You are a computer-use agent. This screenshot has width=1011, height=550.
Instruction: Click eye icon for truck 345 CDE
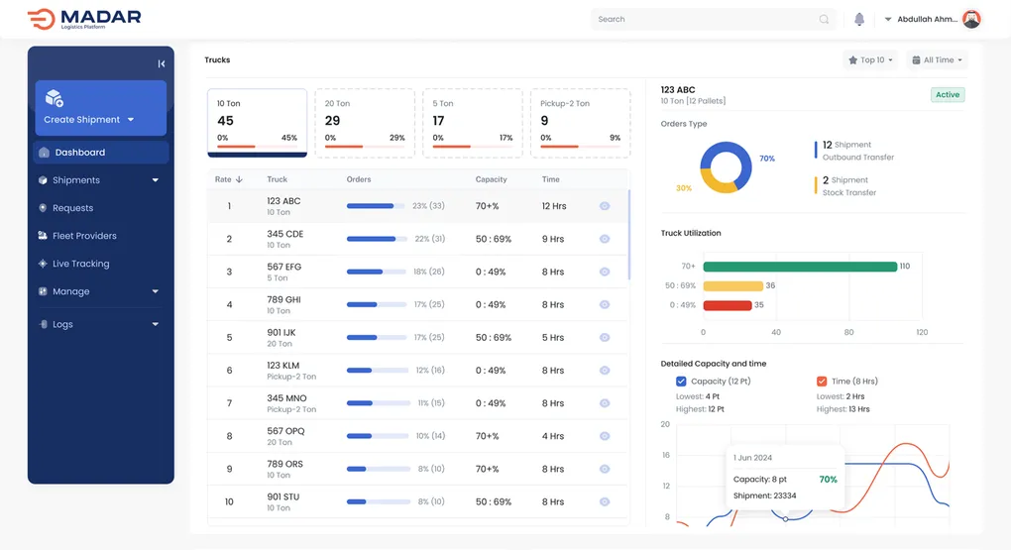click(x=605, y=239)
